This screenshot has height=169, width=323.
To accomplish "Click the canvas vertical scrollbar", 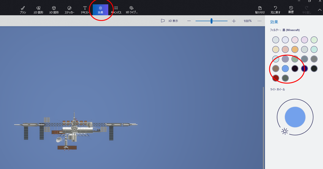I will click(x=263, y=128).
